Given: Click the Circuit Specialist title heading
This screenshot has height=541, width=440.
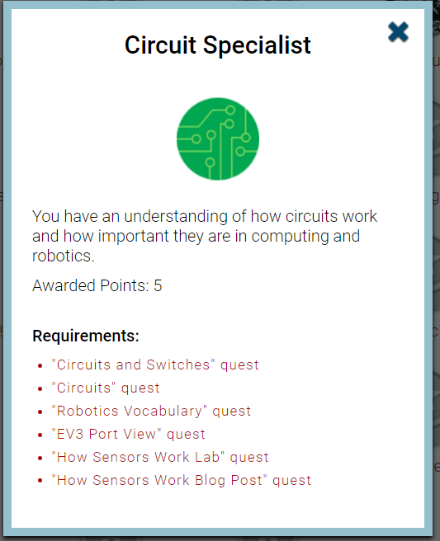Looking at the screenshot, I should [x=218, y=45].
